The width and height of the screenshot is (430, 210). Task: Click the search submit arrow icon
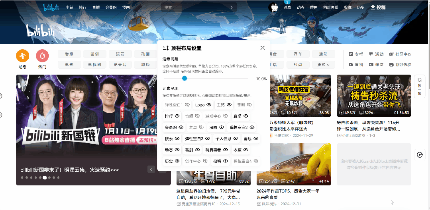click(x=232, y=8)
